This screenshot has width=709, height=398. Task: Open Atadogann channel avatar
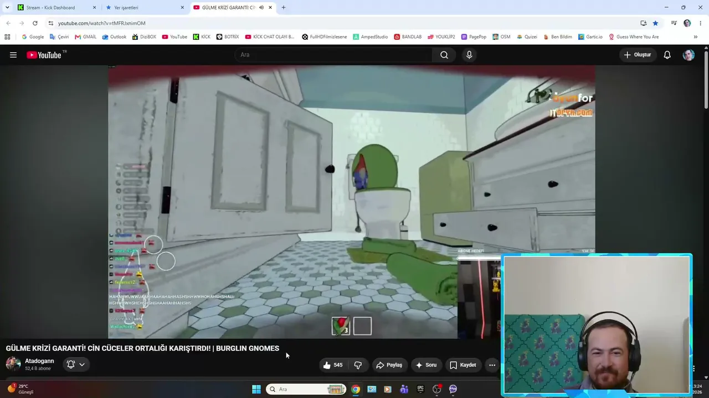coord(13,364)
